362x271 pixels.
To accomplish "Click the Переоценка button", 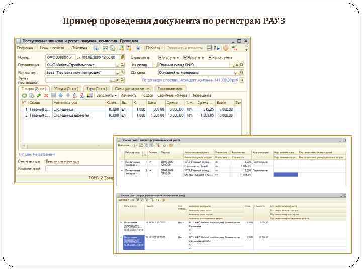I will 201,95.
